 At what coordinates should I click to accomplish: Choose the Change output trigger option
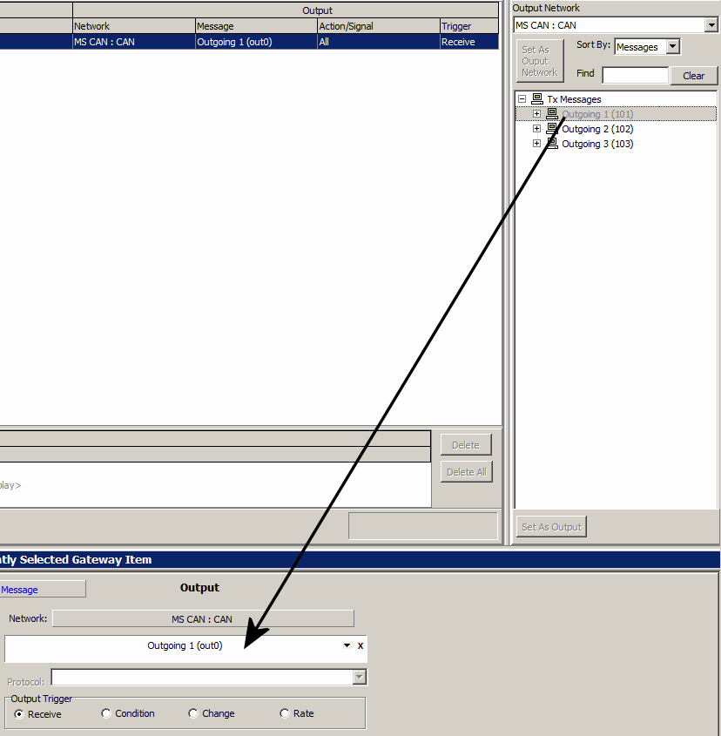[x=193, y=714]
